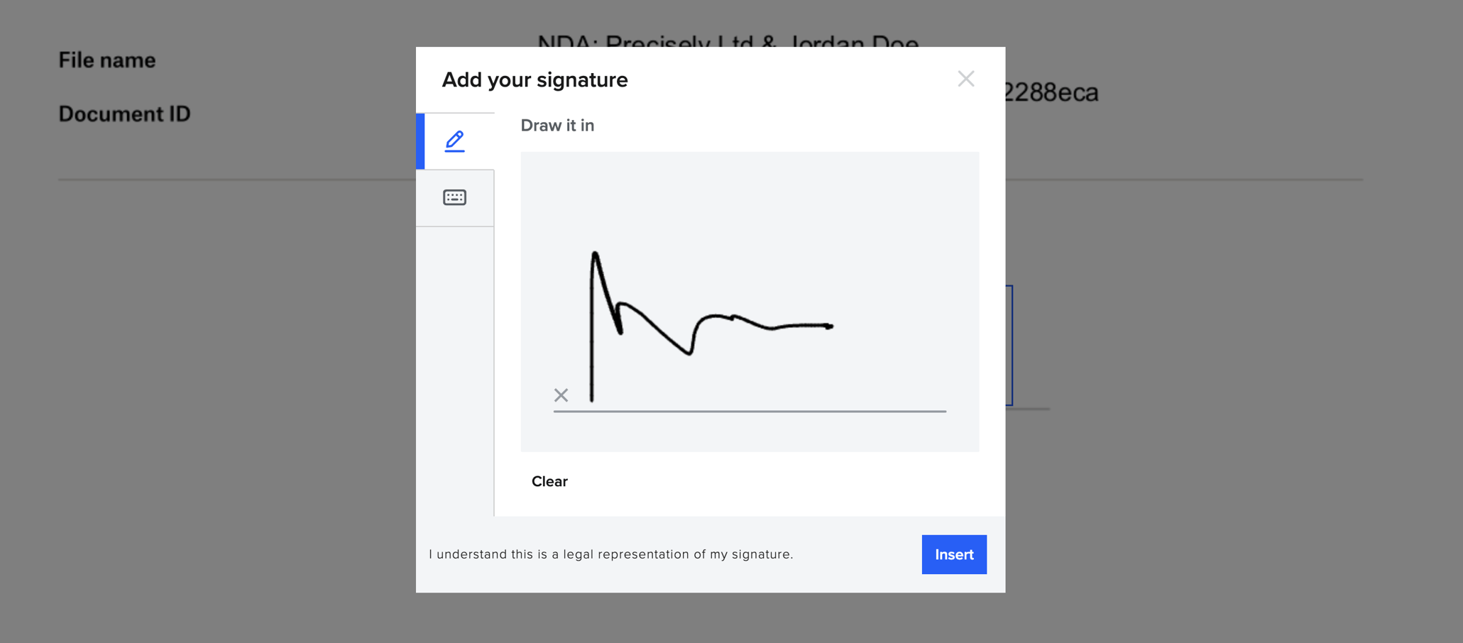1463x643 pixels.
Task: Click the legal representation disclaimer text
Action: click(x=610, y=554)
